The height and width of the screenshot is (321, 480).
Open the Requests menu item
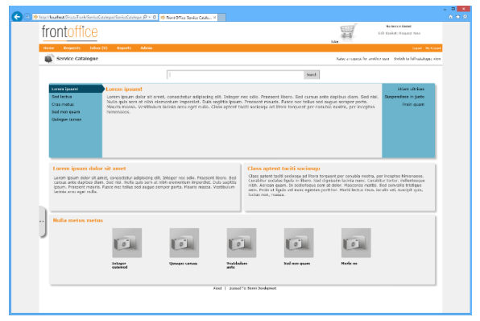72,48
